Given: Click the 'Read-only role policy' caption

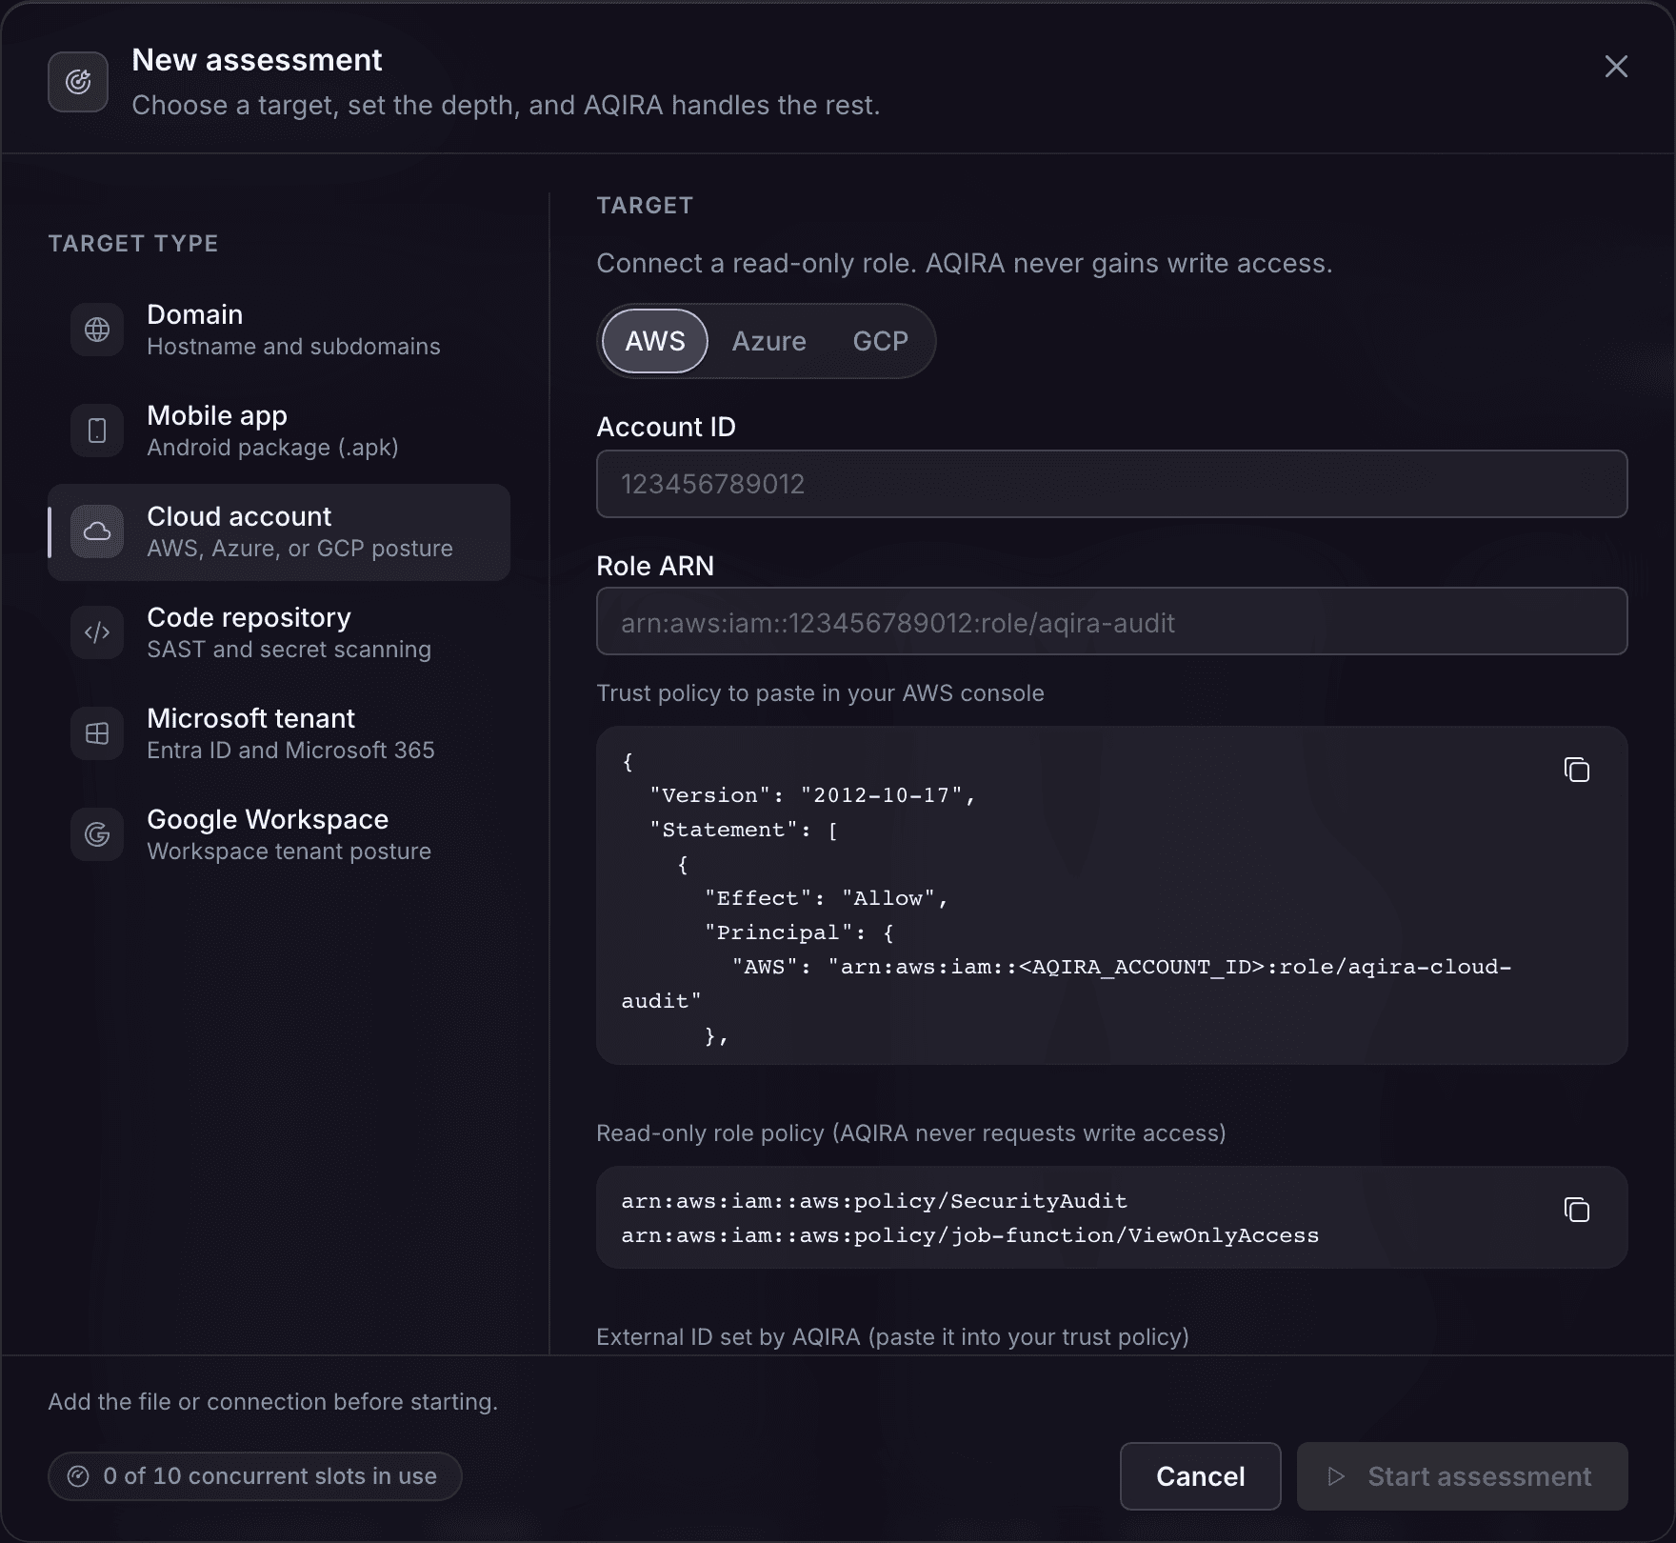Looking at the screenshot, I should 910,1133.
